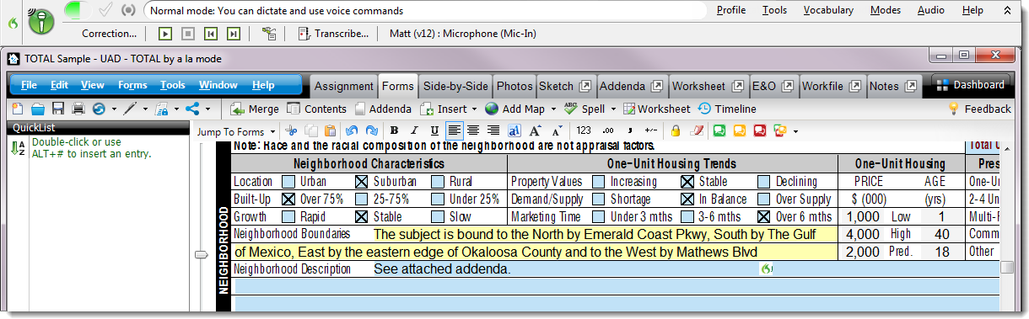
Task: Click the yellow padlock icon
Action: tap(676, 130)
